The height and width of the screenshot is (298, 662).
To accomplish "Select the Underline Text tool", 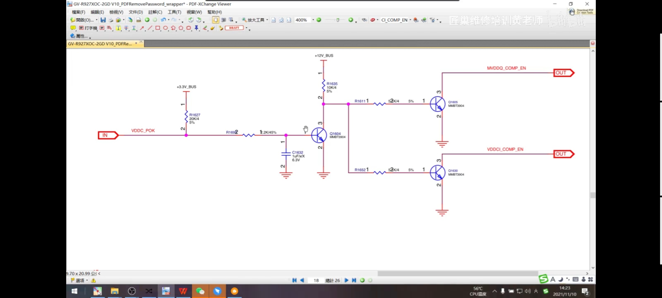I will pos(134,28).
